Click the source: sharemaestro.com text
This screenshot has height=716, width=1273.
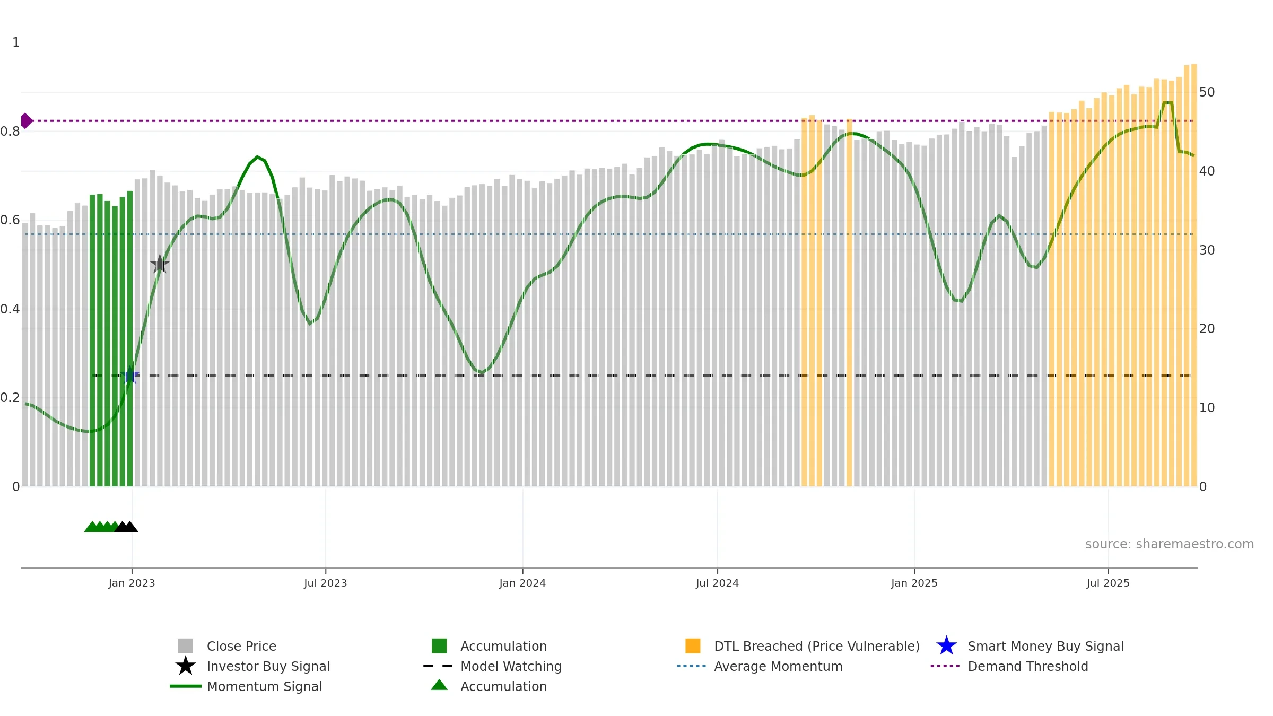(1170, 544)
